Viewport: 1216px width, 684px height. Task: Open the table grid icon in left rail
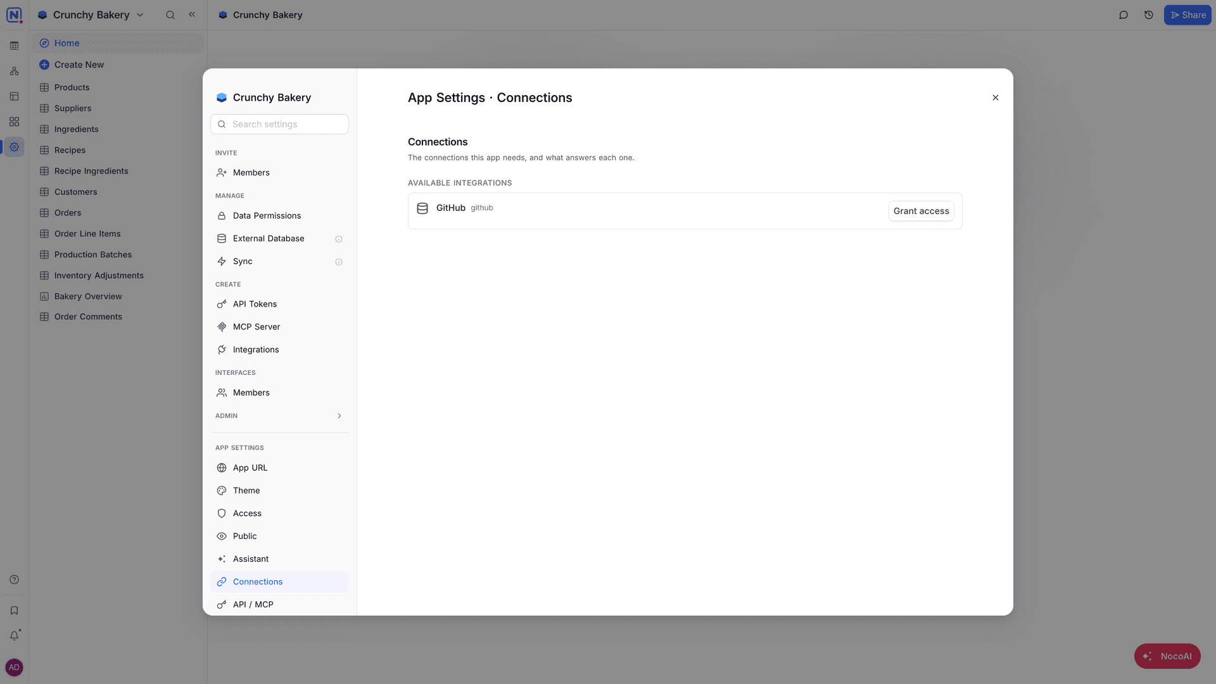(14, 46)
